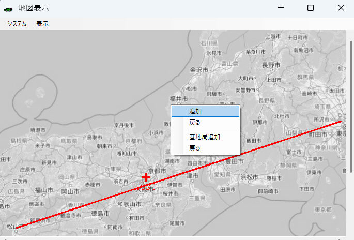
Task: Click the 和歌山市 label on the map
Action: point(130,204)
